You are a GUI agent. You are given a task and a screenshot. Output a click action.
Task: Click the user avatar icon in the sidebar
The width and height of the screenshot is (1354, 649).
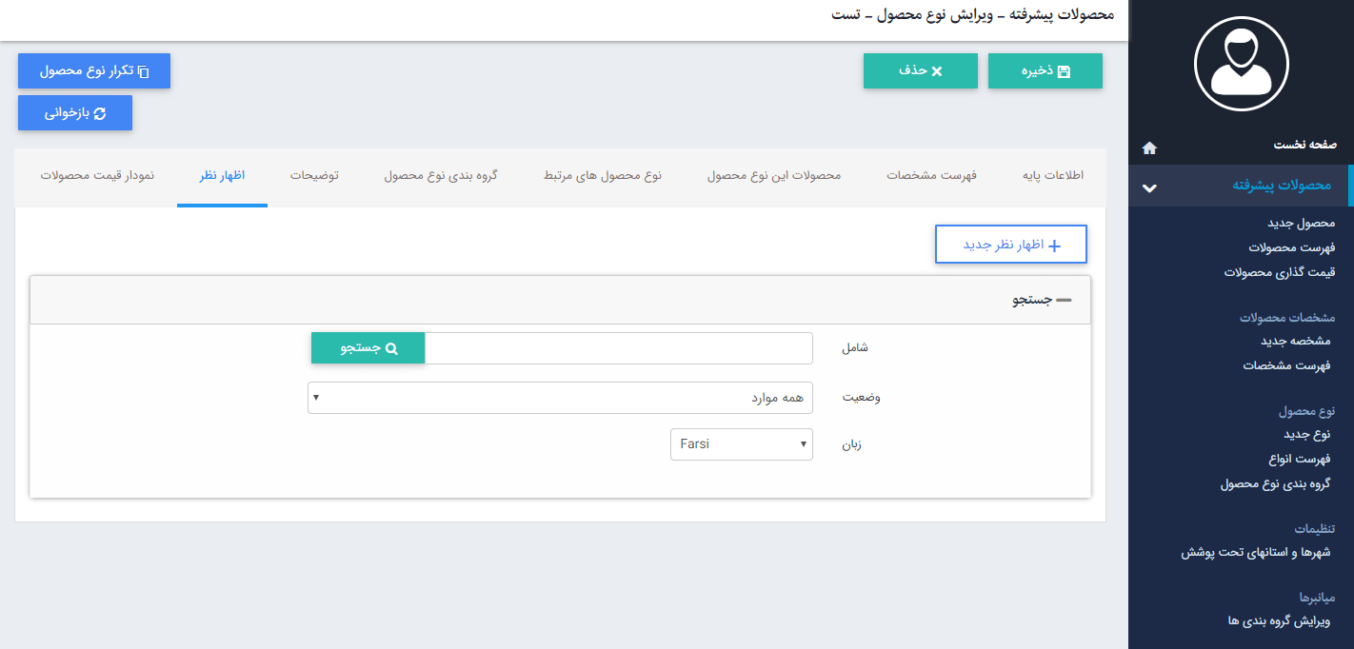coord(1241,62)
